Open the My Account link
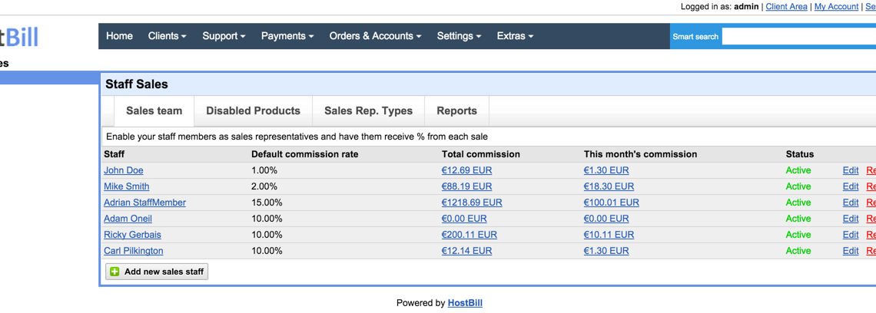The image size is (876, 313). click(x=836, y=7)
